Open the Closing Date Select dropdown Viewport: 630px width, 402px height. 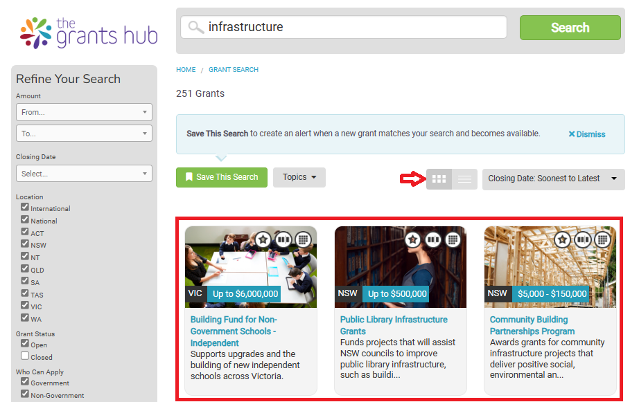(84, 174)
